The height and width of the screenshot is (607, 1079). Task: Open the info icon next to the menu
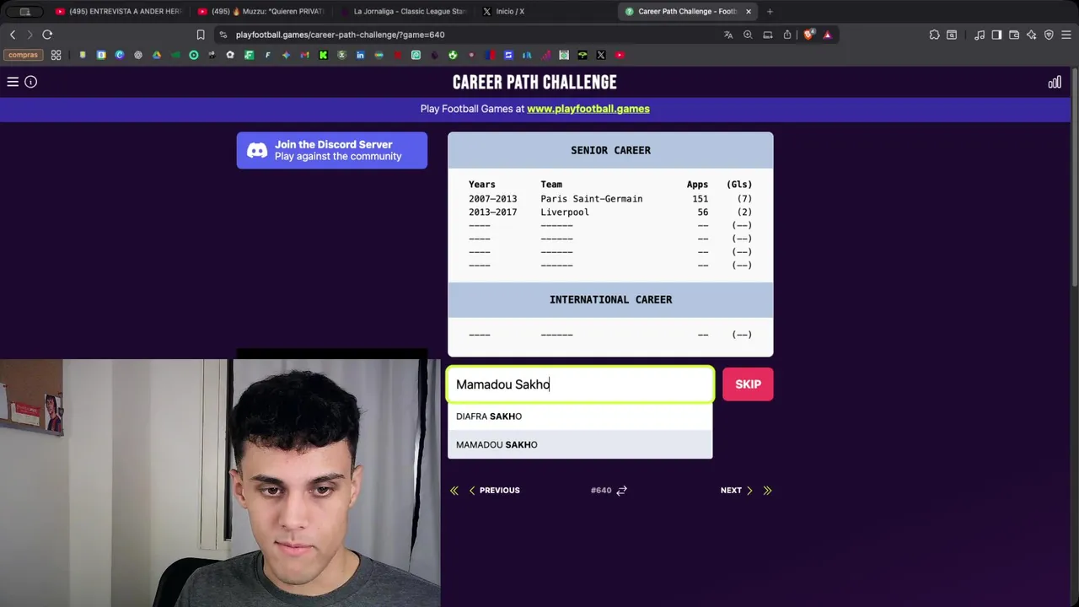point(30,82)
